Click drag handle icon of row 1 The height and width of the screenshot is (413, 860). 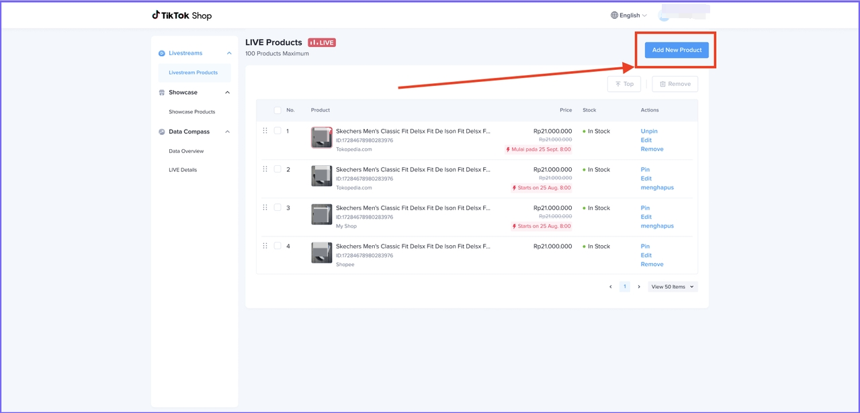(x=265, y=131)
